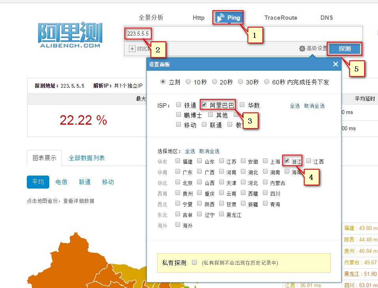The image size is (378, 288).
Task: Select the 10秒 radio option
Action: (188, 82)
